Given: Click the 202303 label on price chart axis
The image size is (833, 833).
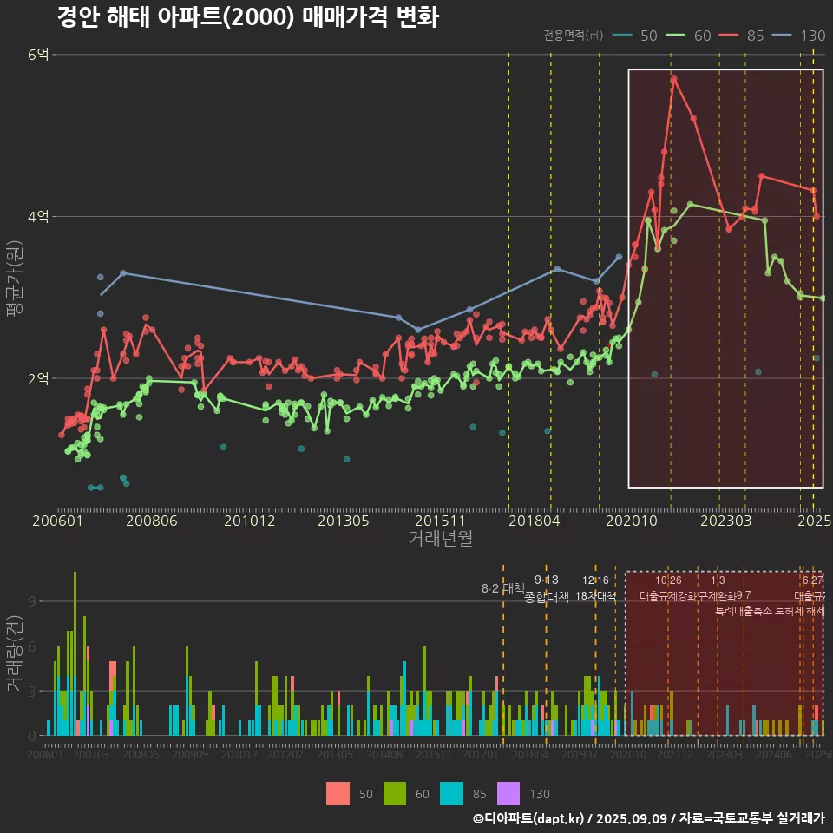Looking at the screenshot, I should click(725, 521).
